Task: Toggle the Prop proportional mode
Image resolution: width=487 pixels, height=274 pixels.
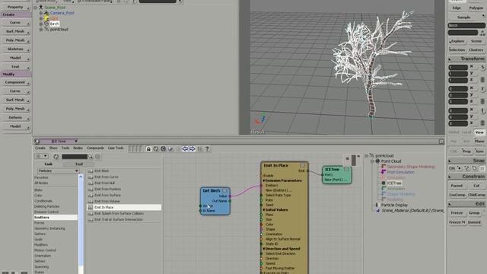Action: click(466, 151)
